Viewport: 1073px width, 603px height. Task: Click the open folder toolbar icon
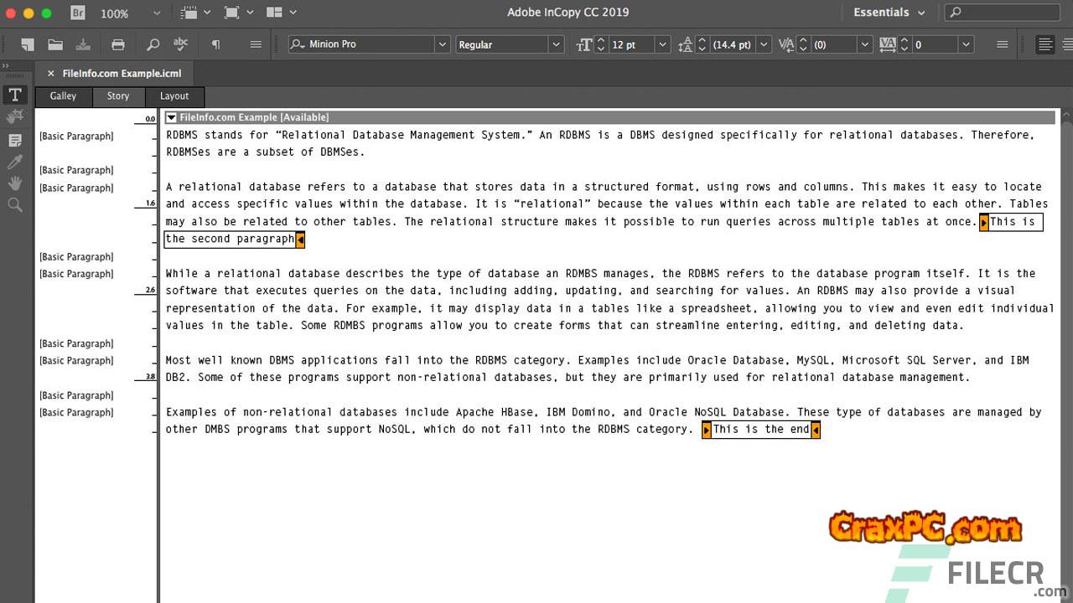pos(55,44)
